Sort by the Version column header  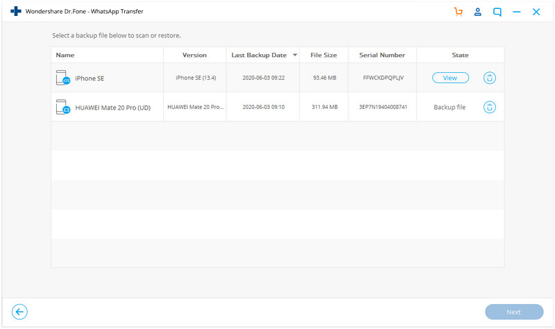point(194,55)
